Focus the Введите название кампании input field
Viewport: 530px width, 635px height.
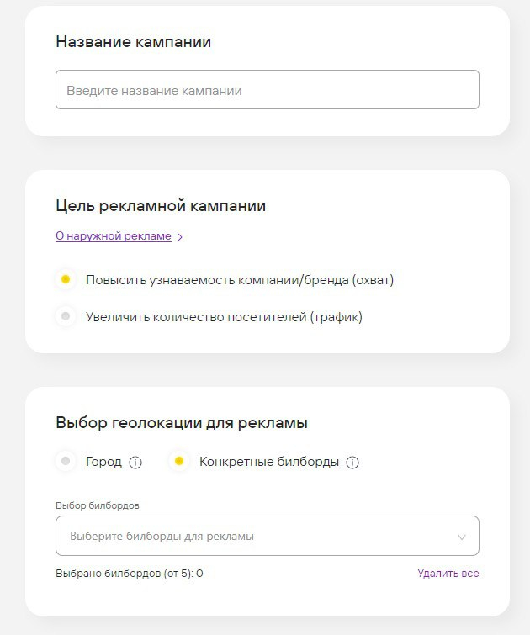[x=267, y=90]
